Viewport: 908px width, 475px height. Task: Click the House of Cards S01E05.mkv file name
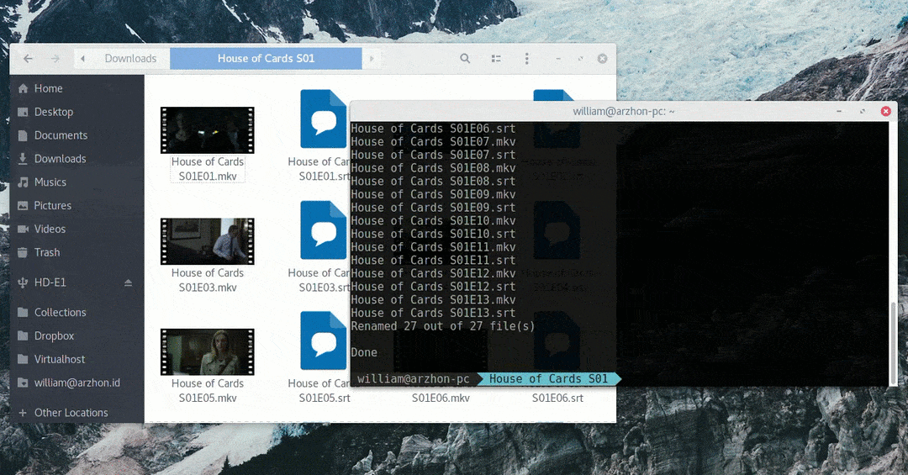208,391
